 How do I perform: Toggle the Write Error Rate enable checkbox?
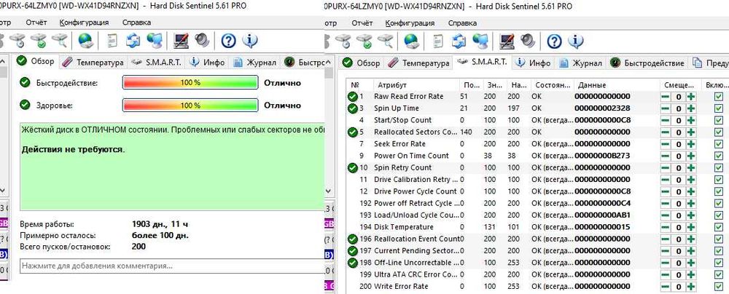pyautogui.click(x=719, y=287)
